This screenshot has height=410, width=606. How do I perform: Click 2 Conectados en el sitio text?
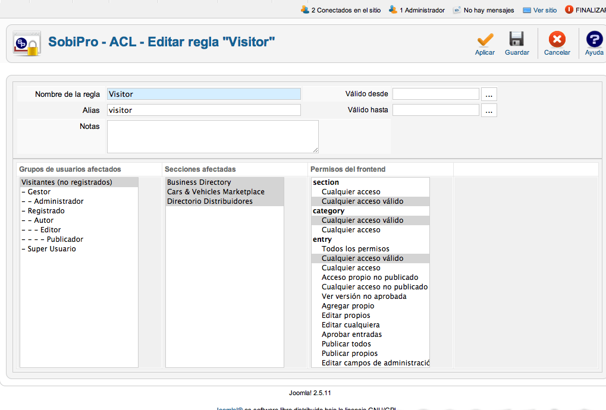tap(346, 11)
